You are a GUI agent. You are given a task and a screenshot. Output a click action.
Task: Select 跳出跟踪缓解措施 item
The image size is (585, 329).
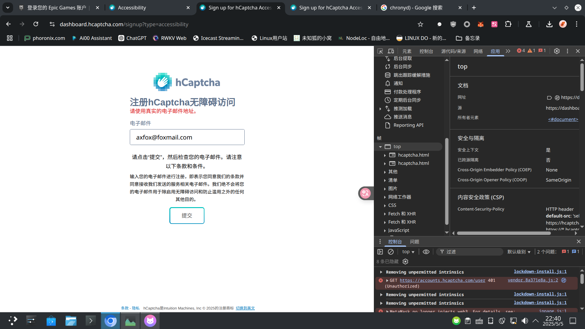click(412, 75)
